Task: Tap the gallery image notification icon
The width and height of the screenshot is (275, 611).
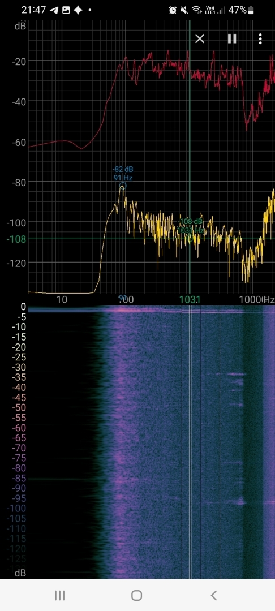Action: (x=66, y=11)
